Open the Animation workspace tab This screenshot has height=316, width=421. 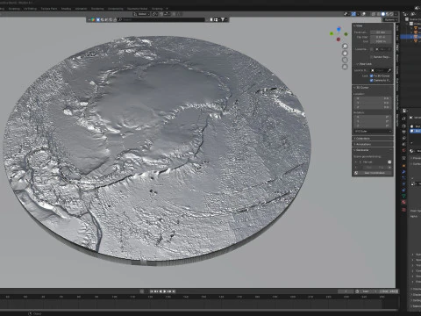(x=81, y=9)
